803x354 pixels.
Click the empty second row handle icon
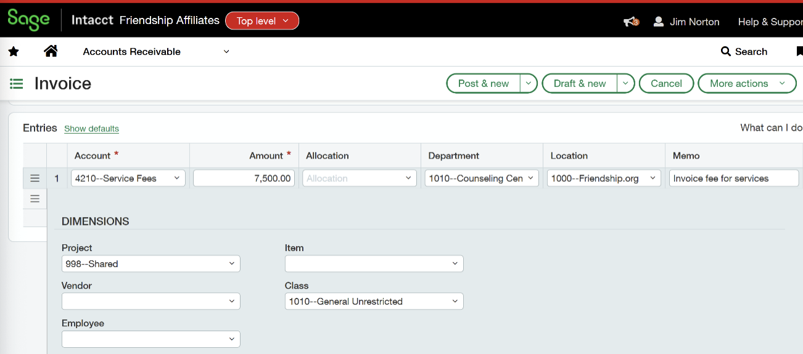pos(35,199)
